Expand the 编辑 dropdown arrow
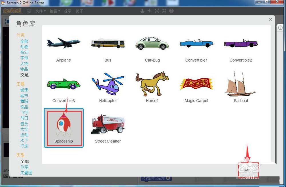 click(59, 11)
